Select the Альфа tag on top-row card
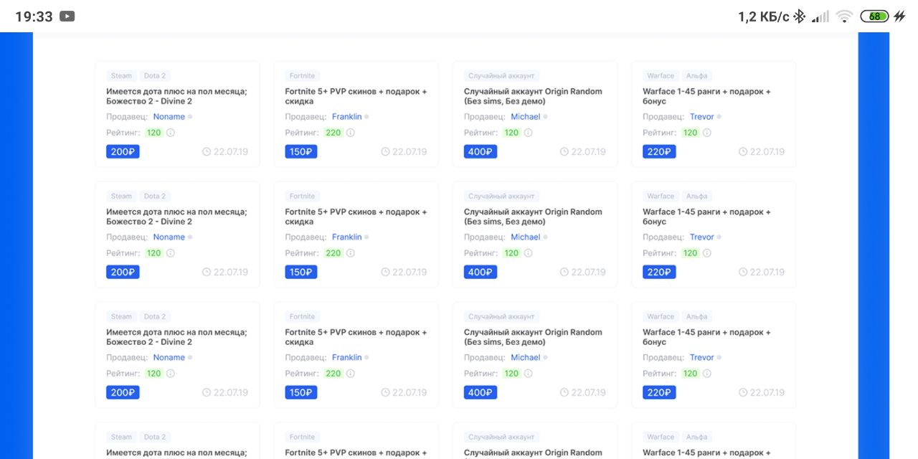This screenshot has height=459, width=918. 696,76
